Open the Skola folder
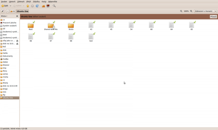Viewport: 218px width, 130px height. (x=71, y=26)
